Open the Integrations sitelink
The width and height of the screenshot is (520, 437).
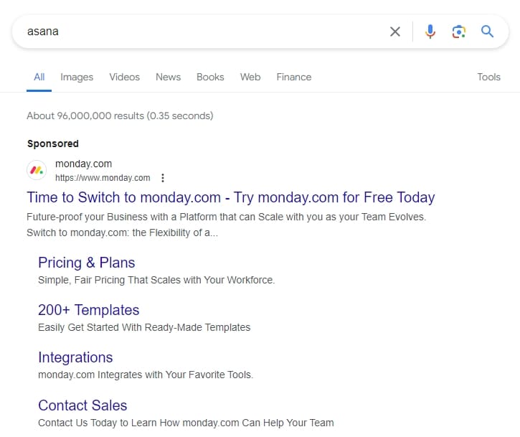[75, 357]
